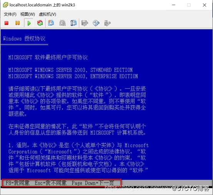Viewport: 213px width, 195px height.
Task: Click 'Esc=我不同意' in the setup bar
Action: click(x=50, y=183)
